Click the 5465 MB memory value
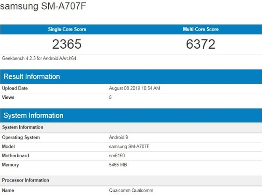This screenshot has height=195, width=262. click(x=118, y=165)
